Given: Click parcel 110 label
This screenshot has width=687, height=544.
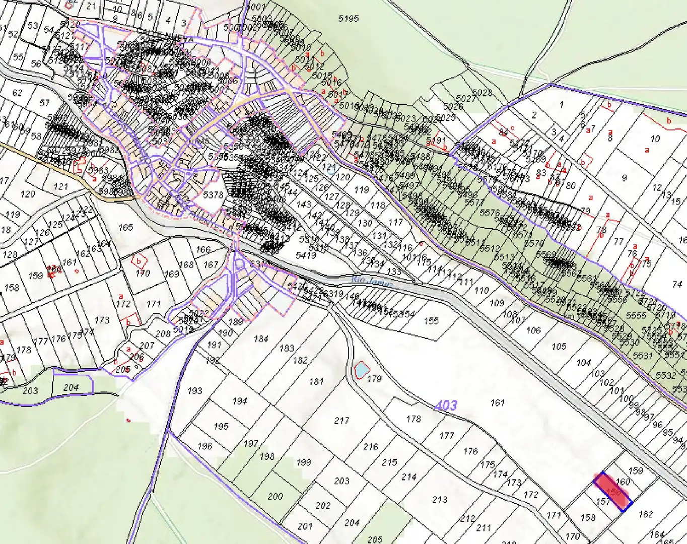Looking at the screenshot, I should (482, 290).
